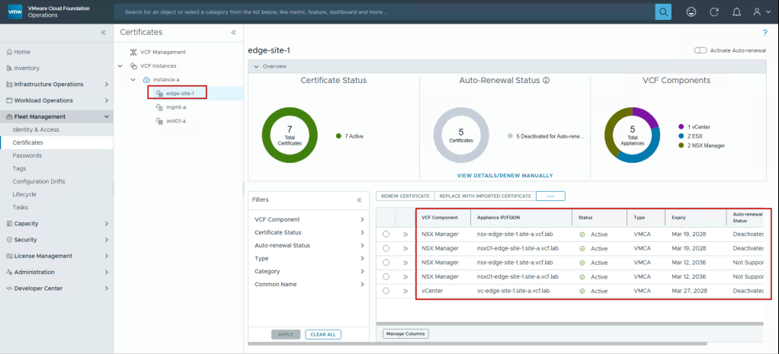Viewport: 779px width, 354px height.
Task: Click the global search input field
Action: (384, 12)
